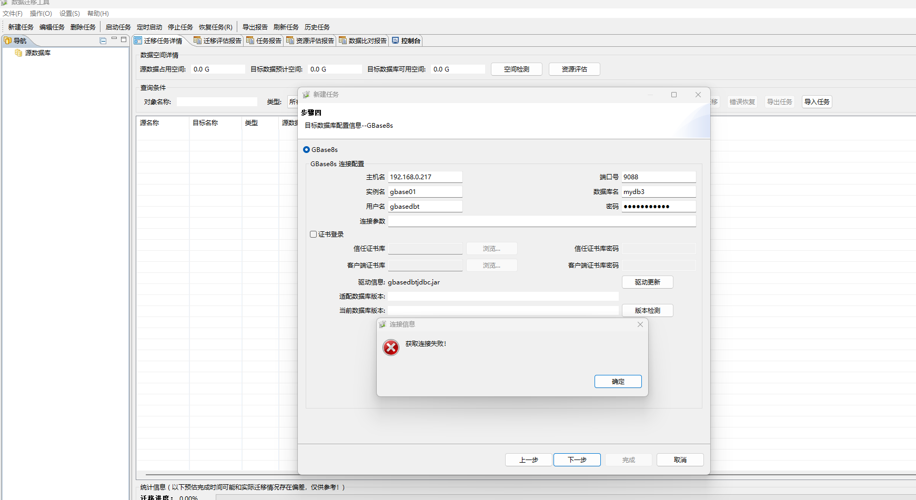Click 历史任务 in the toolbar
Screen dimensions: 916x500
pyautogui.click(x=317, y=27)
